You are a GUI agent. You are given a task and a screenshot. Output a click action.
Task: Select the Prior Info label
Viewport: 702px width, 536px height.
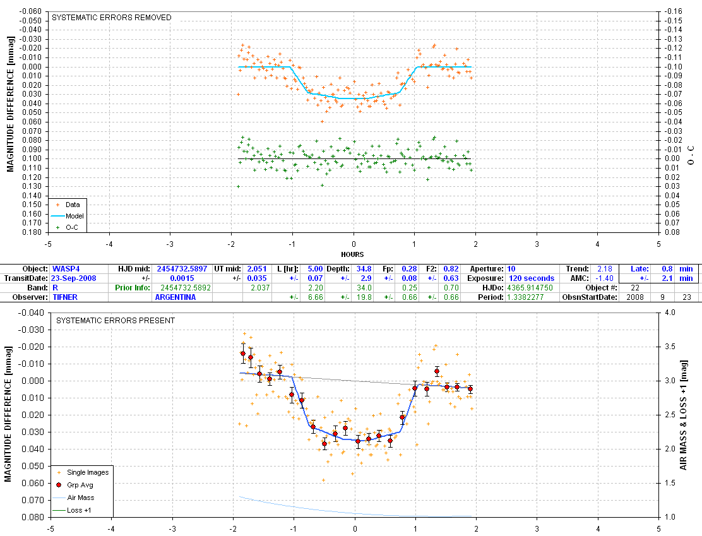tap(131, 288)
